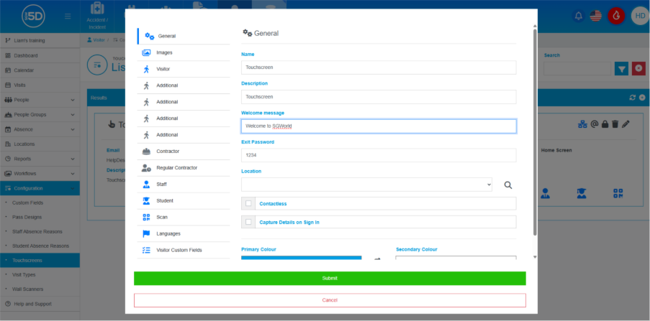Click the dialog vertical scrollbar
Viewport: 650px width, 321px height.
535,132
